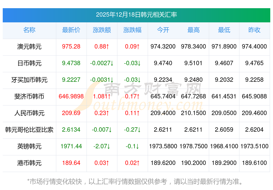Click the 英镑韩元 currency pair name
This screenshot has width=273, height=190.
point(29,146)
